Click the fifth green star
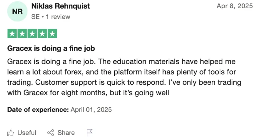The height and width of the screenshot is (140, 257). (52, 34)
